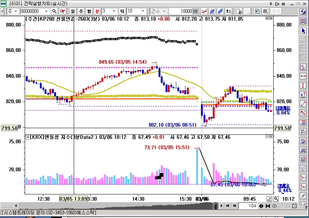This screenshot has width=309, height=218.
Task: Click the zoom-in plus circle icon
Action: tap(274, 206)
